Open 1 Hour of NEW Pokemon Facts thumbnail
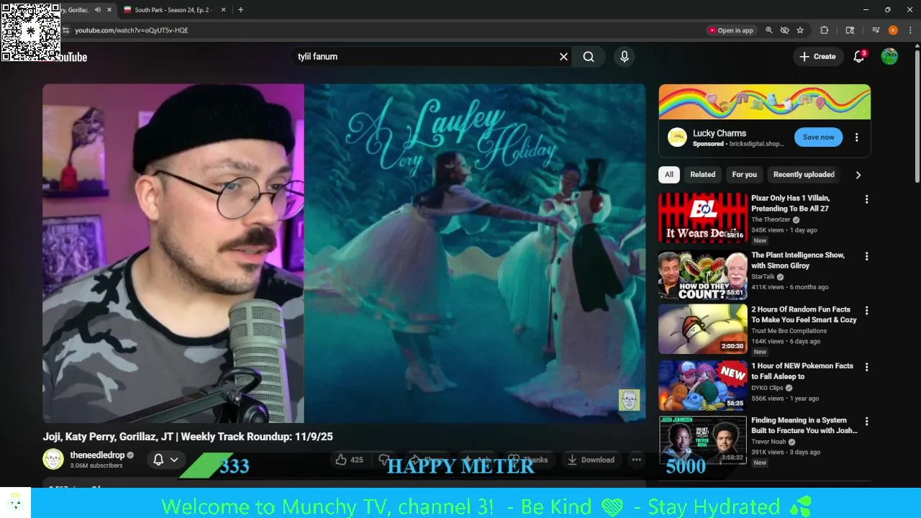The image size is (921, 518). point(703,385)
